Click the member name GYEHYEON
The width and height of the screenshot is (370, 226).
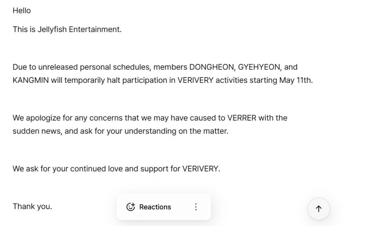(x=259, y=67)
